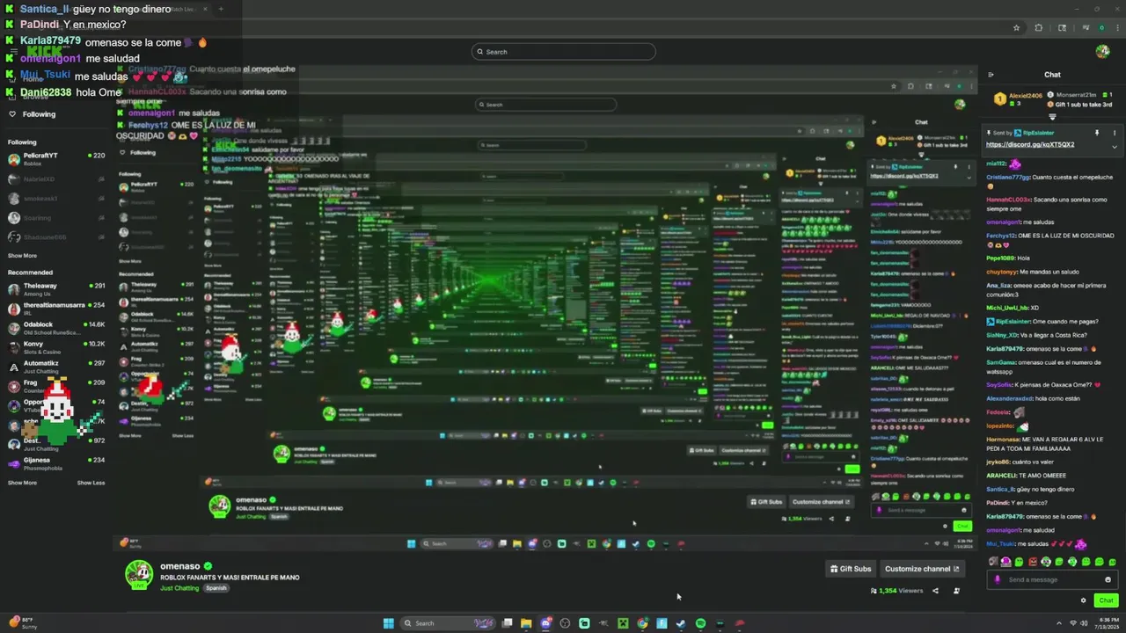
Task: Insert the purple quick emote, second in row
Action: 1005,562
